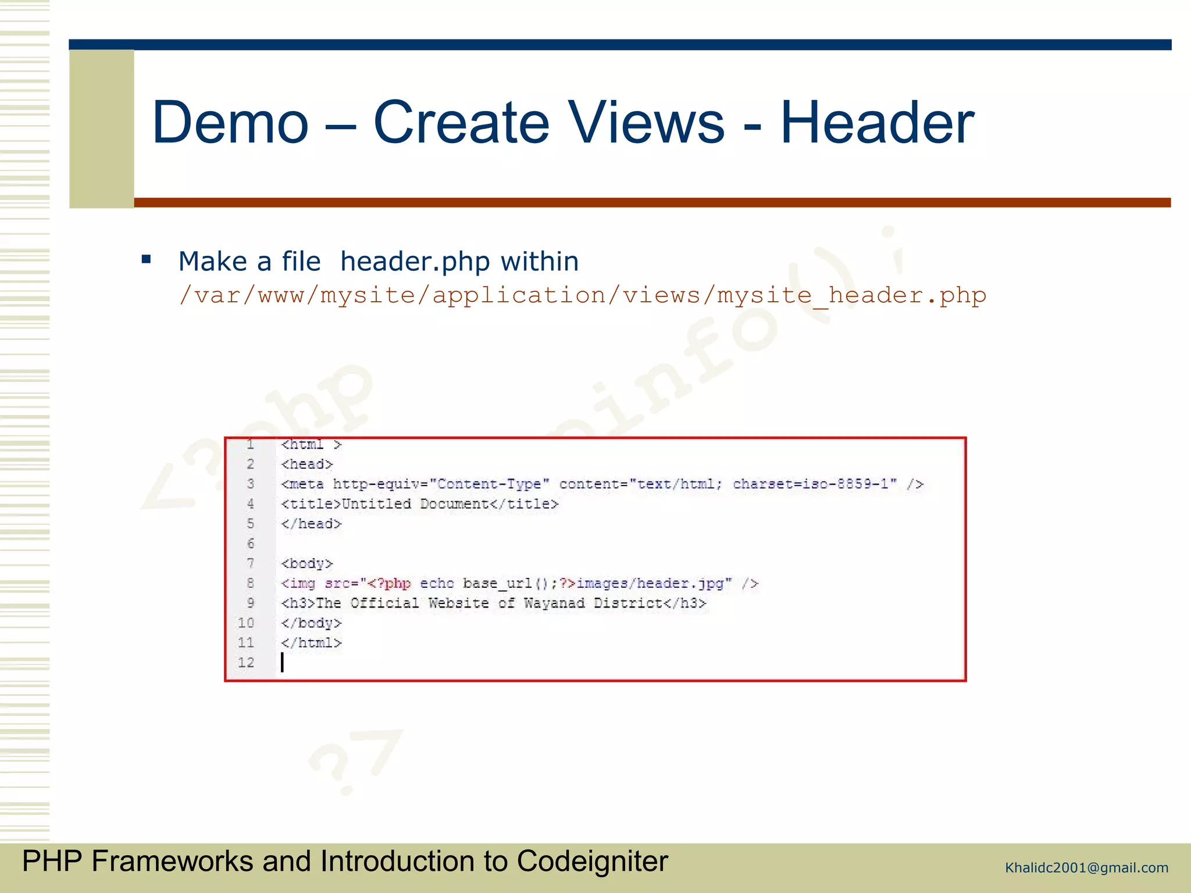Click code line 2 '<head>'

[307, 465]
